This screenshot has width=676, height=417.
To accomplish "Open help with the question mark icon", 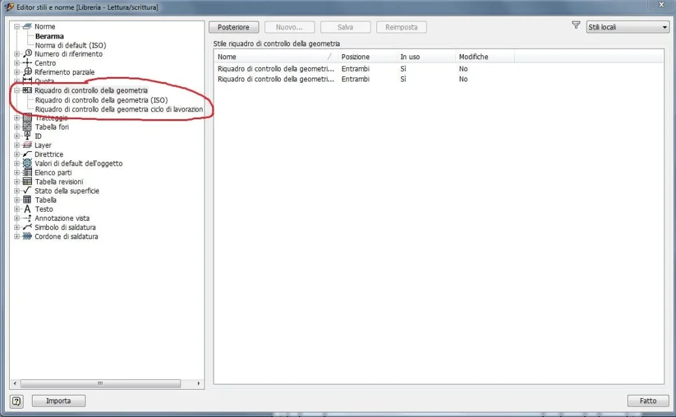I will coord(16,401).
